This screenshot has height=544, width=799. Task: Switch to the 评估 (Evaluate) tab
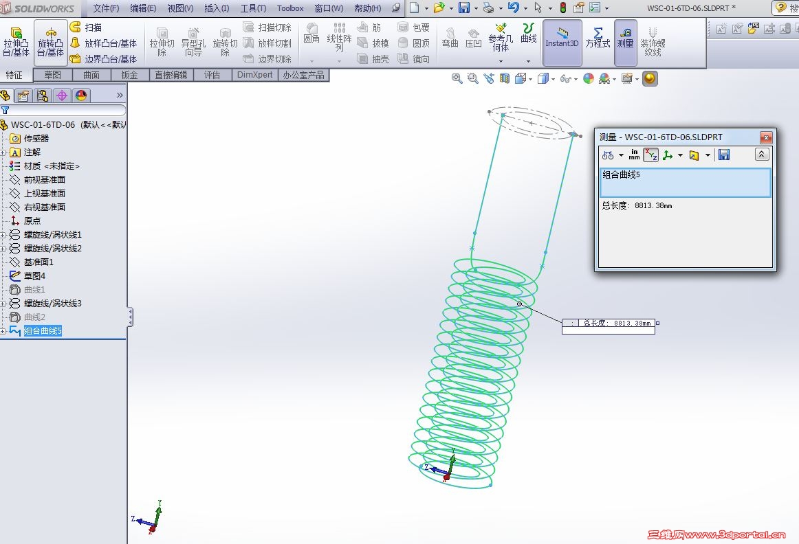(212, 75)
